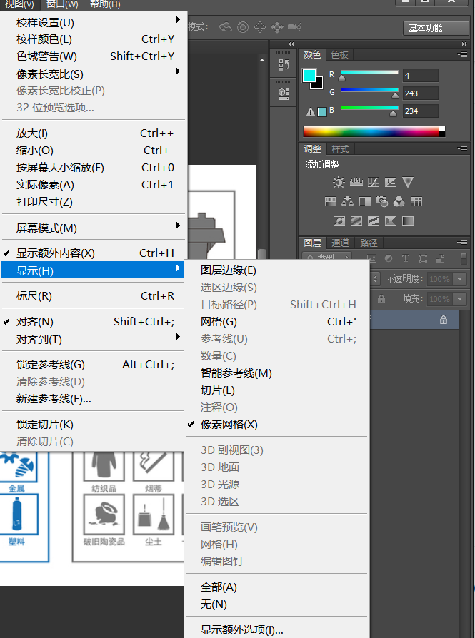
Task: Select the 3D camera zoom mode icon
Action: click(x=294, y=27)
